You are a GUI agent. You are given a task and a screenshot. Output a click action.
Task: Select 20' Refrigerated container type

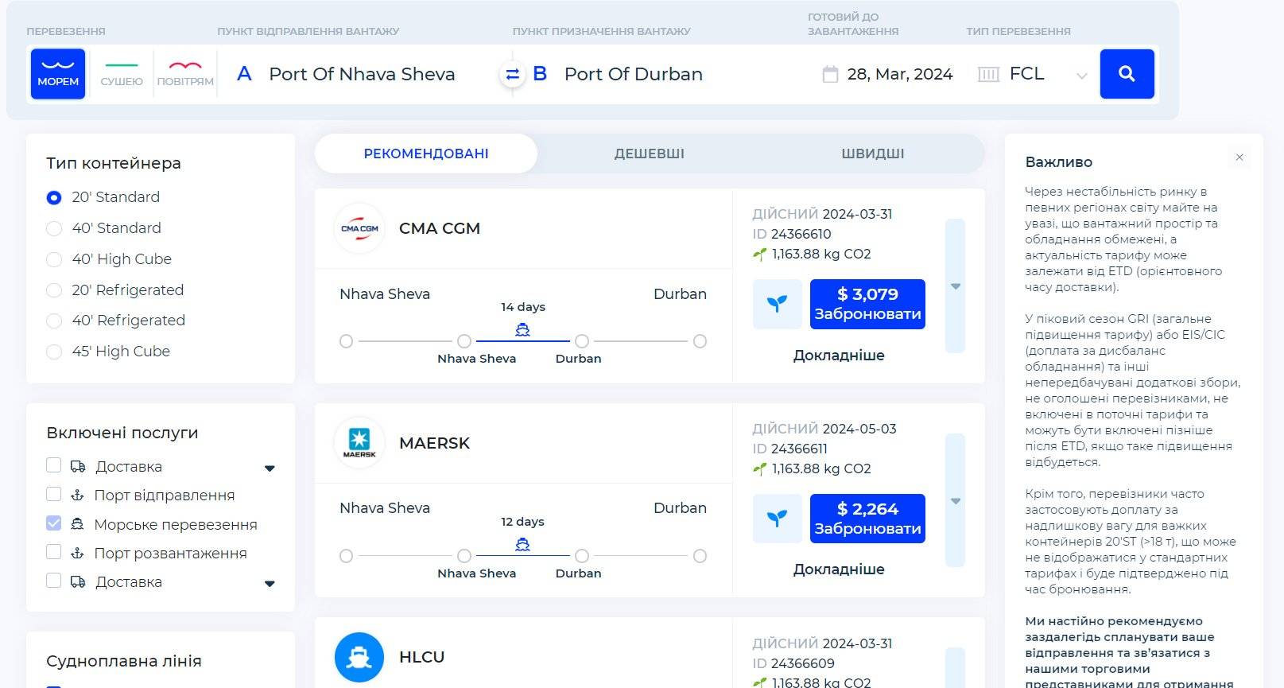54,290
